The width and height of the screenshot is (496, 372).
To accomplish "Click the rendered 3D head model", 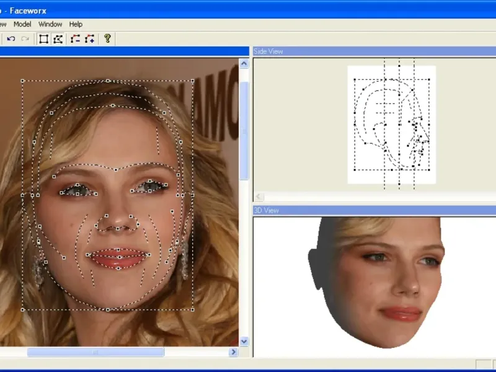I will point(376,281).
